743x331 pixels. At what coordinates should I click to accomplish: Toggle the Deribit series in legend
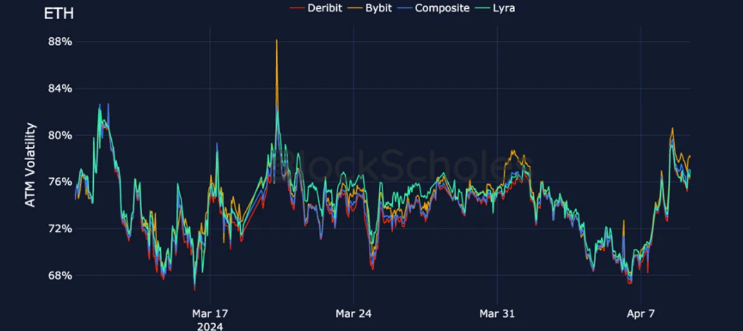tap(316, 8)
